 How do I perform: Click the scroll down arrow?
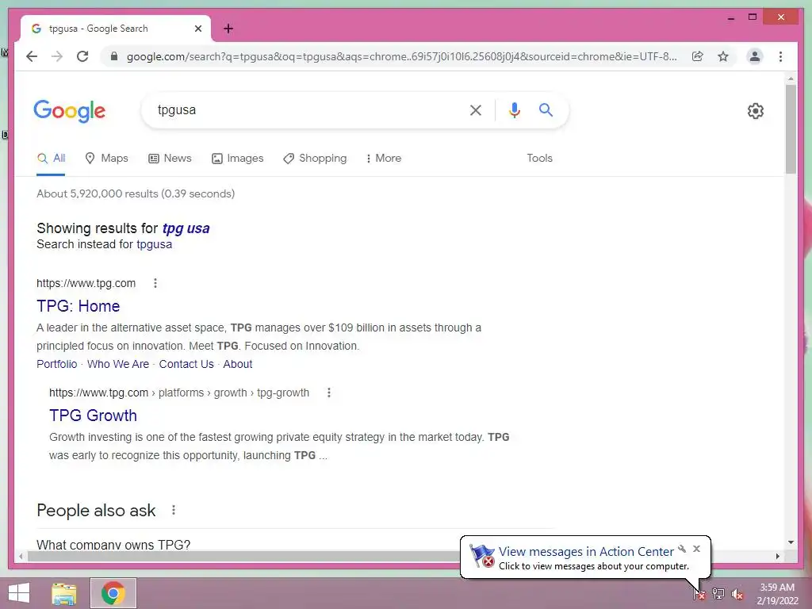click(791, 542)
